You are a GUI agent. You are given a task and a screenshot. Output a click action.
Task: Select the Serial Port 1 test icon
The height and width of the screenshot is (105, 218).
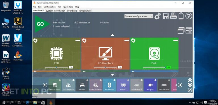pyautogui.click(x=137, y=85)
